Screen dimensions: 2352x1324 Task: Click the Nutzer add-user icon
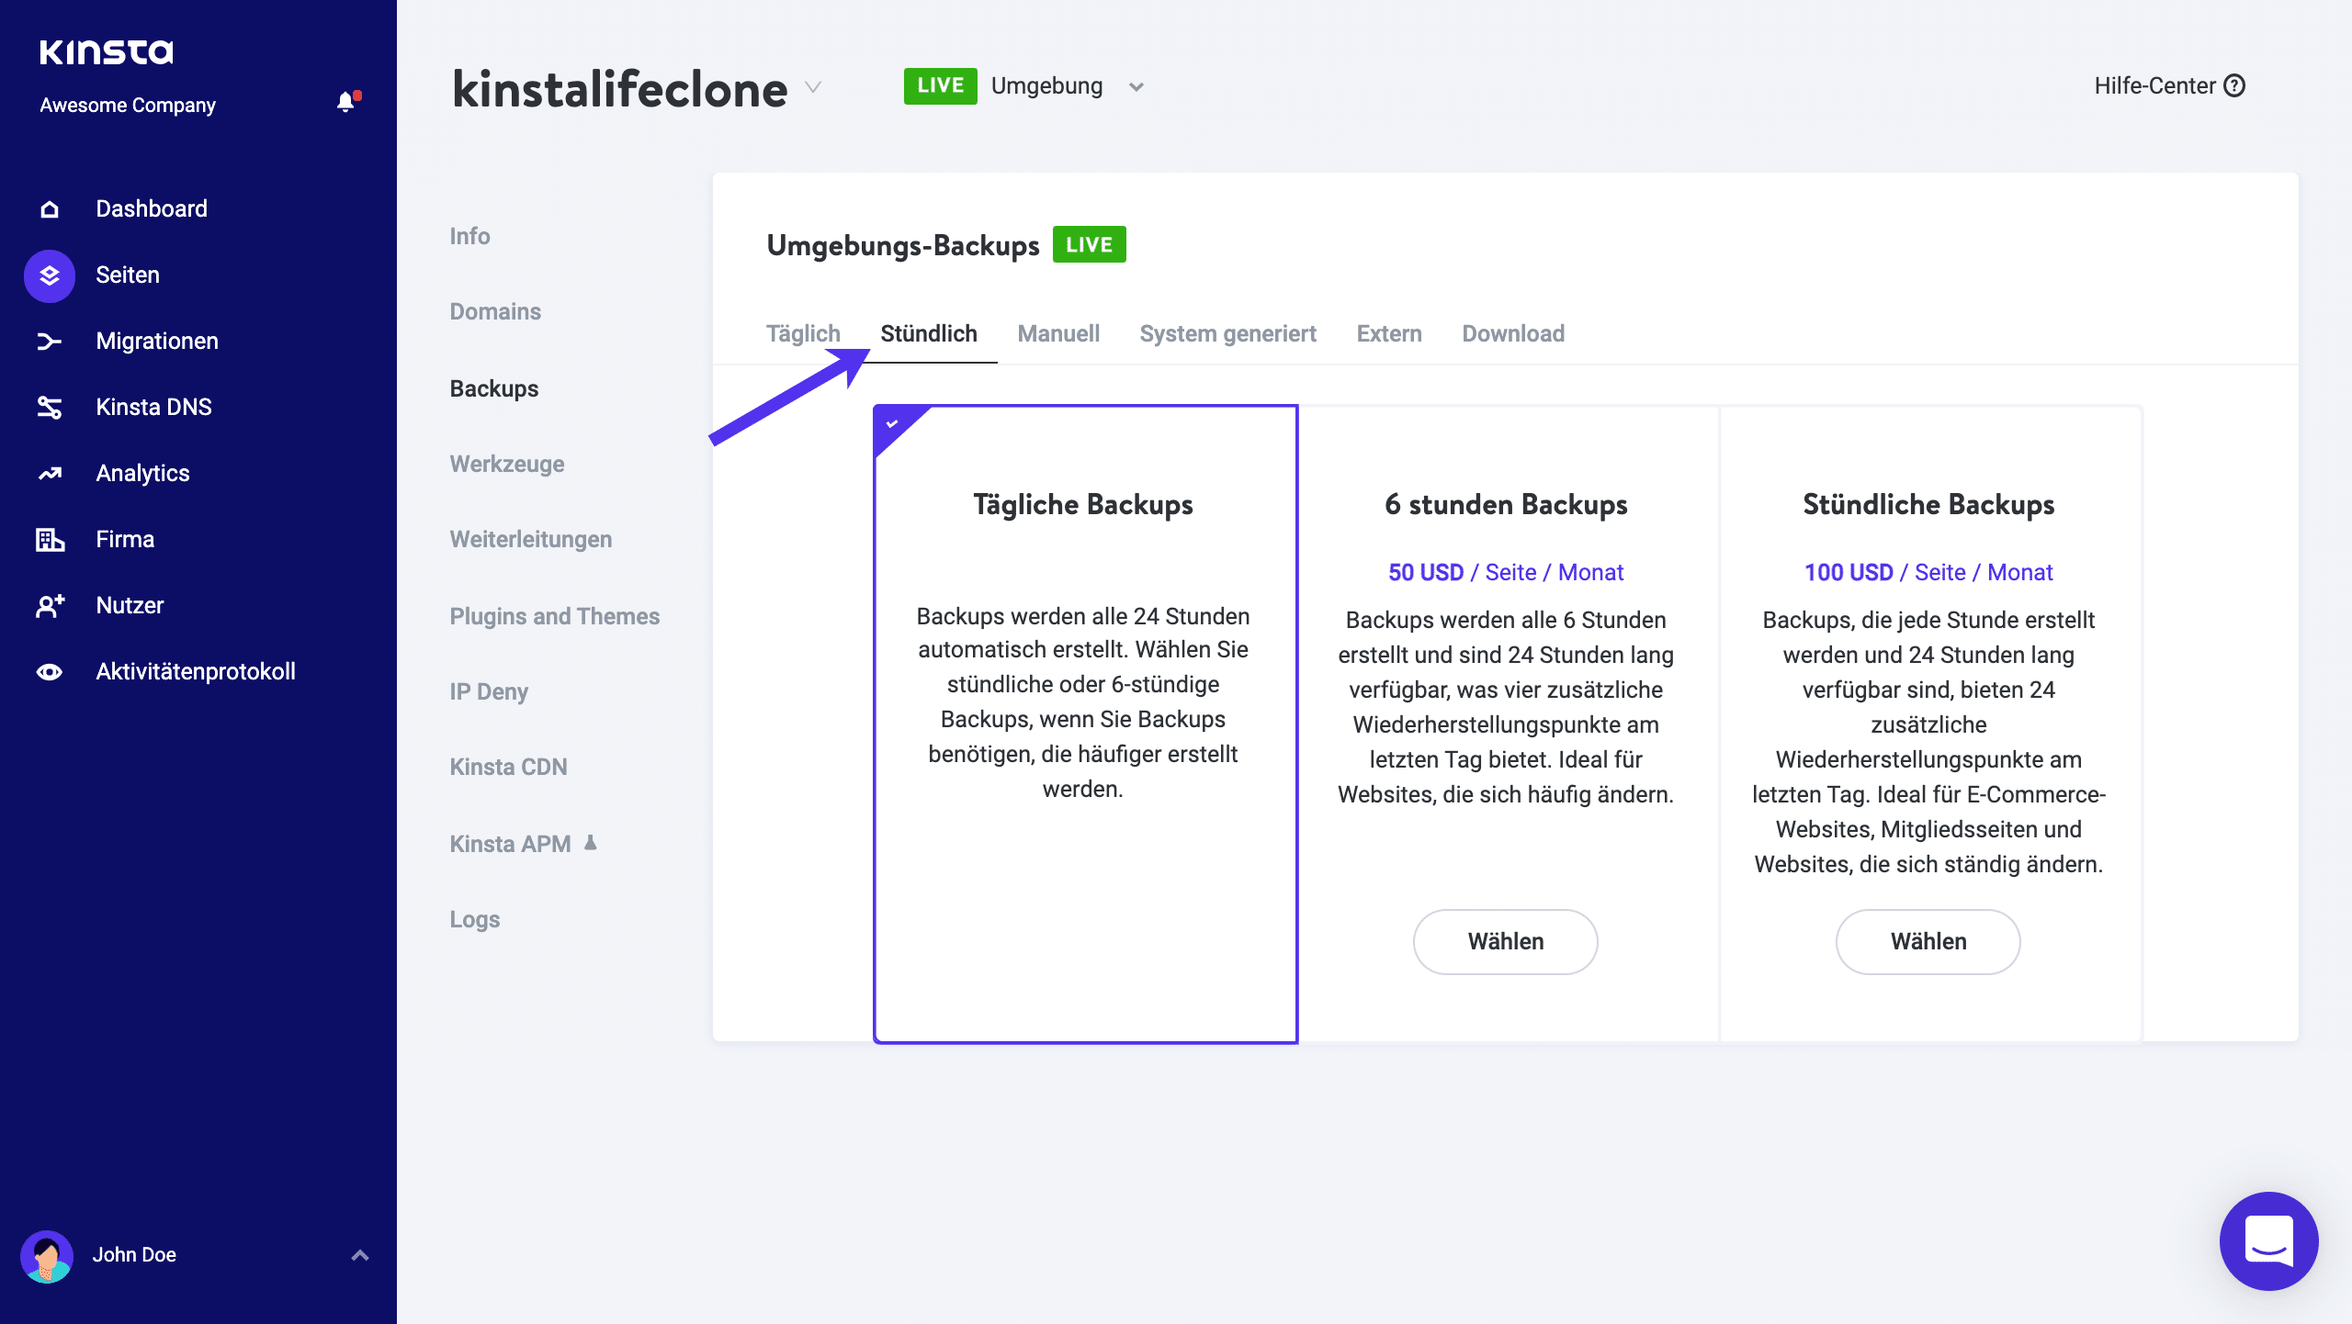tap(50, 606)
